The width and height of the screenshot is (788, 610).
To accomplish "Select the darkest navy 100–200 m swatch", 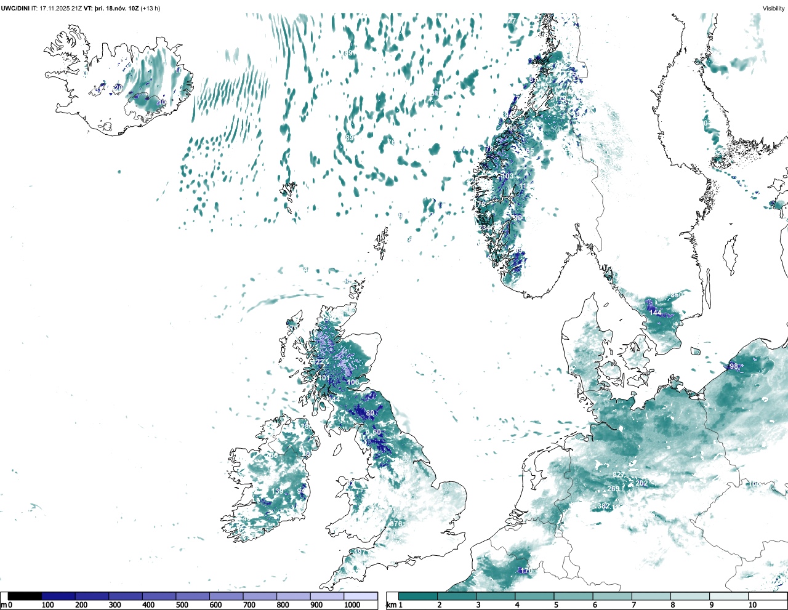I will point(58,596).
